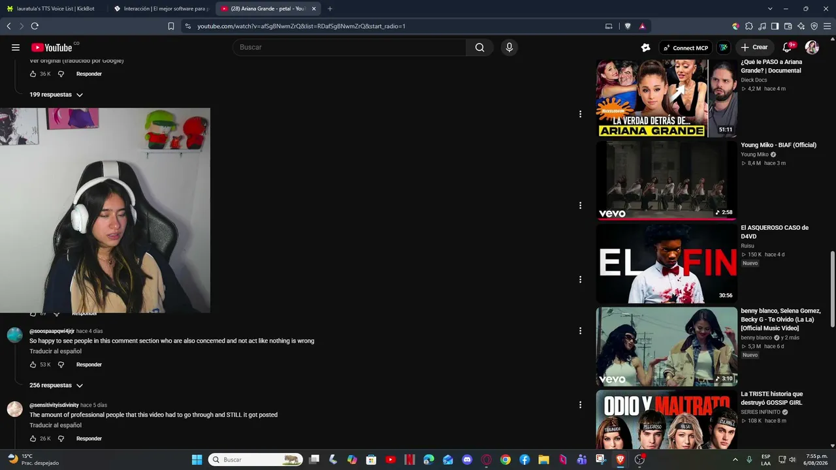
Task: Open the @soospaapqwi4jrjr channel link
Action: coord(52,331)
